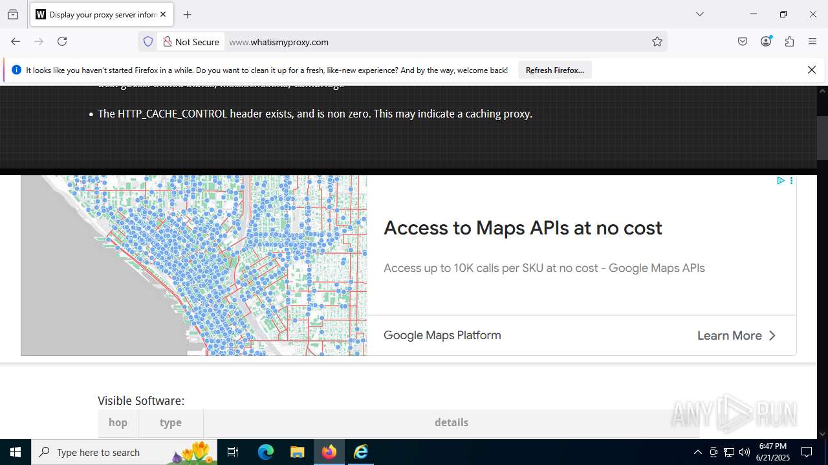
Task: Click the scroll down arrow at bottom
Action: click(x=822, y=434)
